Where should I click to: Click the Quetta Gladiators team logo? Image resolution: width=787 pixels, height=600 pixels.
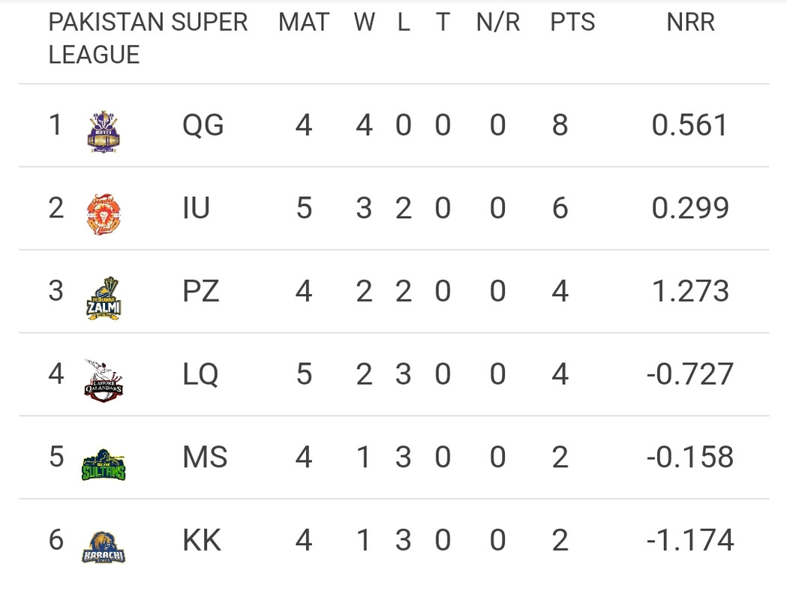pyautogui.click(x=104, y=131)
